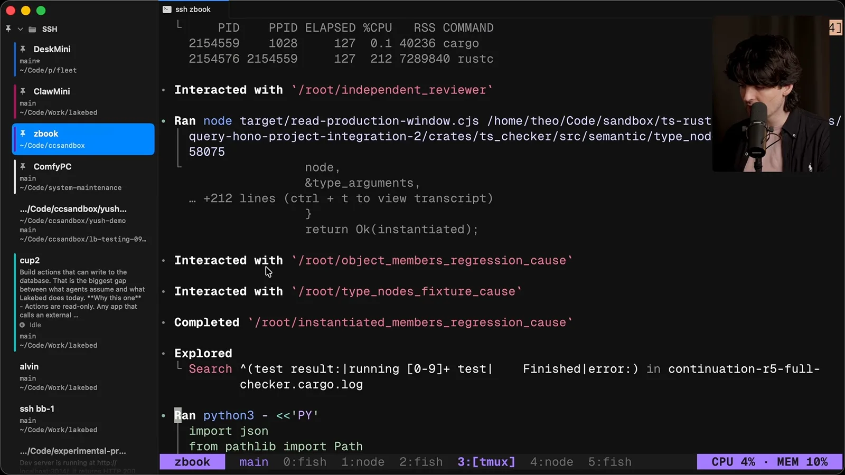Viewport: 845px width, 475px height.
Task: Click the main label in tmux status bar
Action: (x=253, y=462)
